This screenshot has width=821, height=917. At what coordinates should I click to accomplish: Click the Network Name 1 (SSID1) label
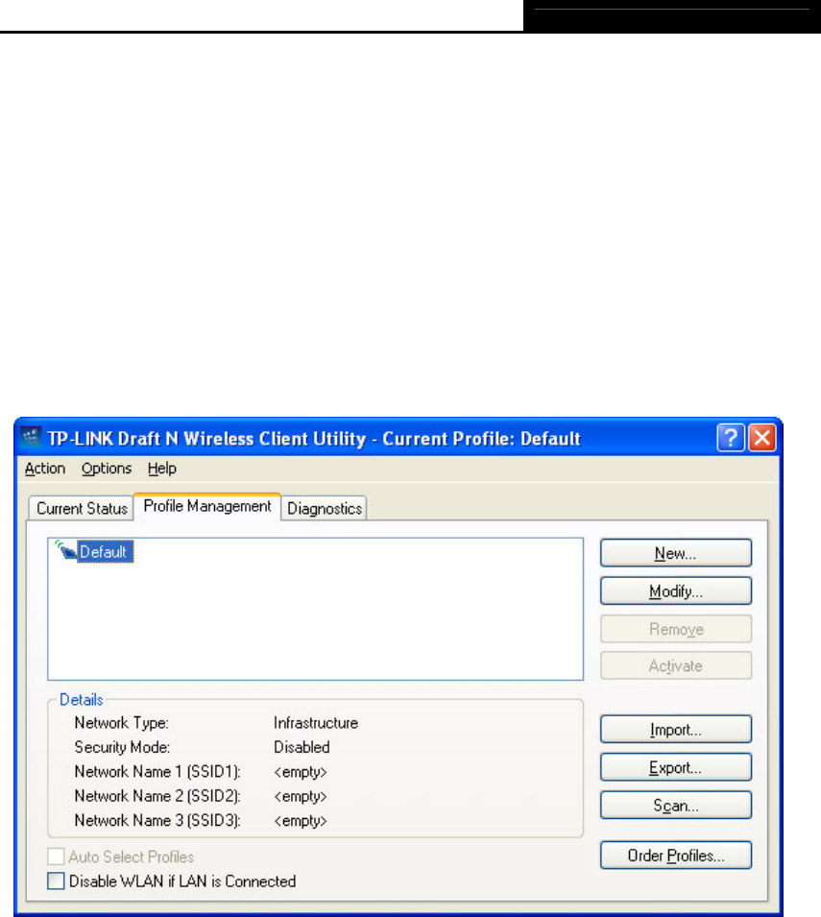157,771
